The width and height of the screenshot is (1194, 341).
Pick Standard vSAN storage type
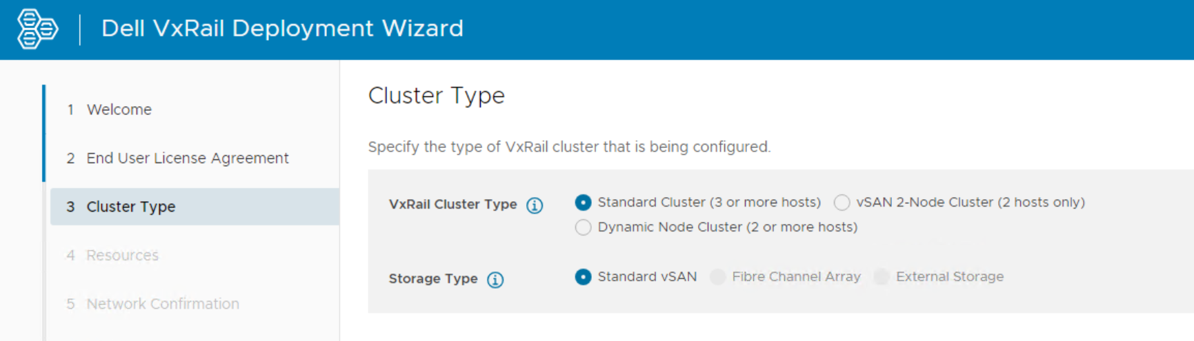584,277
